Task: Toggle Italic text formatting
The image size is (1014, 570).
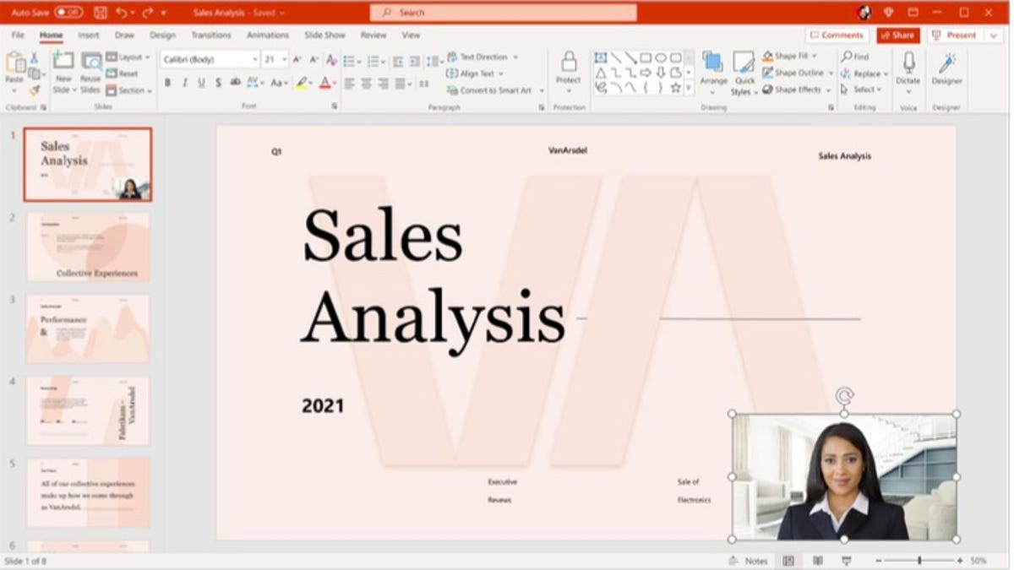Action: point(184,83)
